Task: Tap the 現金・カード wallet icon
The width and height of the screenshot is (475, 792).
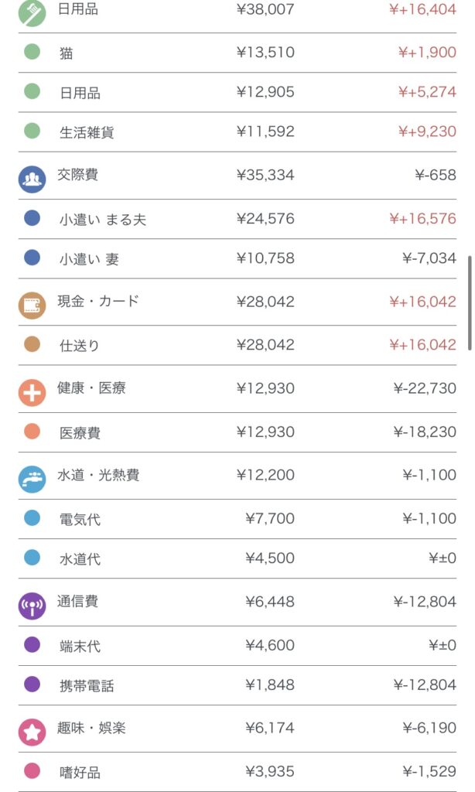Action: click(x=32, y=305)
